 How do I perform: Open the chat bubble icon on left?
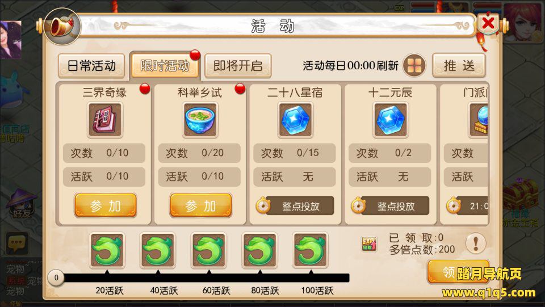click(x=16, y=243)
